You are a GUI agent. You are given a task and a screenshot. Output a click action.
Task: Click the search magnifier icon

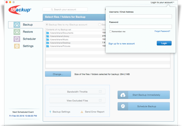click(52, 10)
